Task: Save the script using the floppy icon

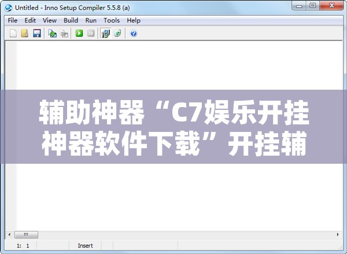Action: [x=37, y=34]
